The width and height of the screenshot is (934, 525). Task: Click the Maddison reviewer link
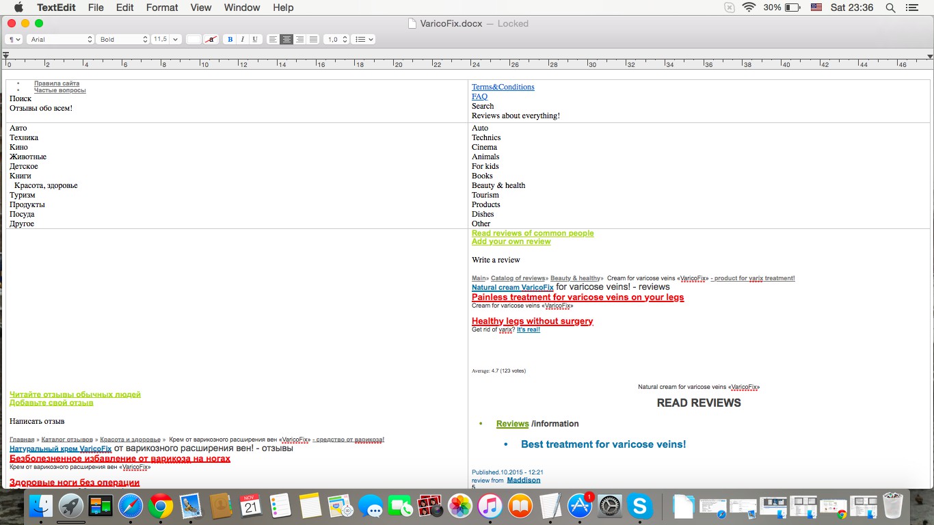524,480
